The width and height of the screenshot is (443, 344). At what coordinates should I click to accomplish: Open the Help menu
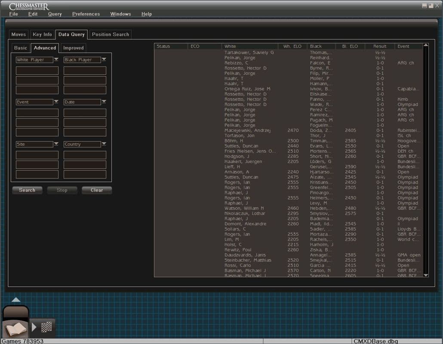click(147, 14)
